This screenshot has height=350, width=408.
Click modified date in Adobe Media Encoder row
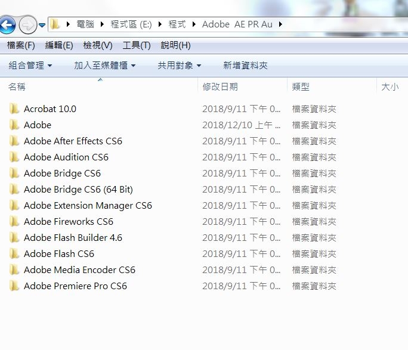241,270
